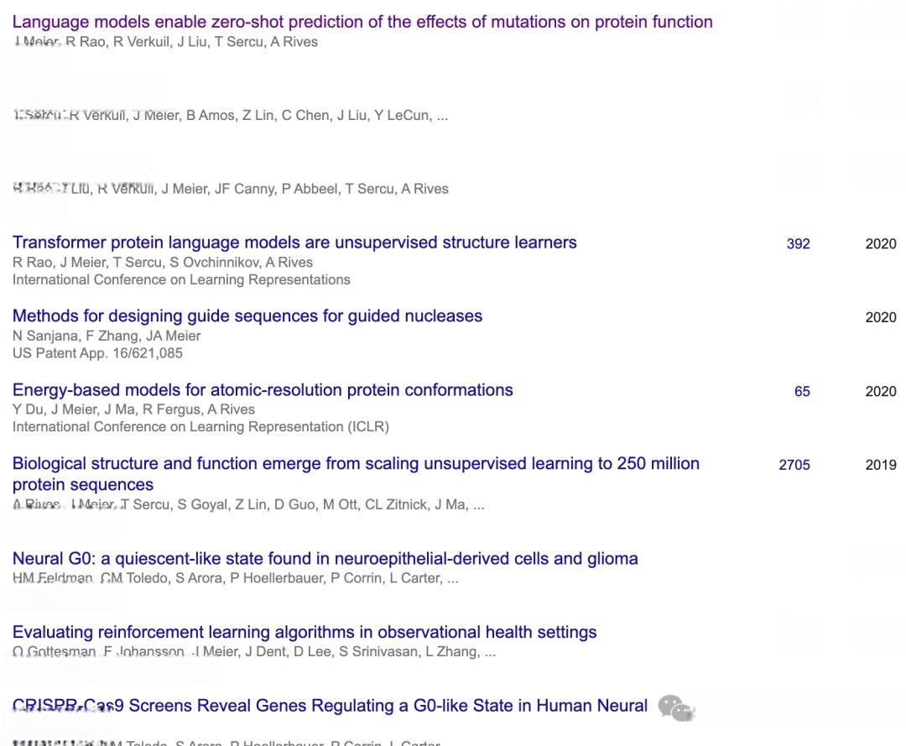Viewport: 906px width, 746px height.
Task: Click the 2020 year beside the Transformer paper
Action: coord(881,244)
